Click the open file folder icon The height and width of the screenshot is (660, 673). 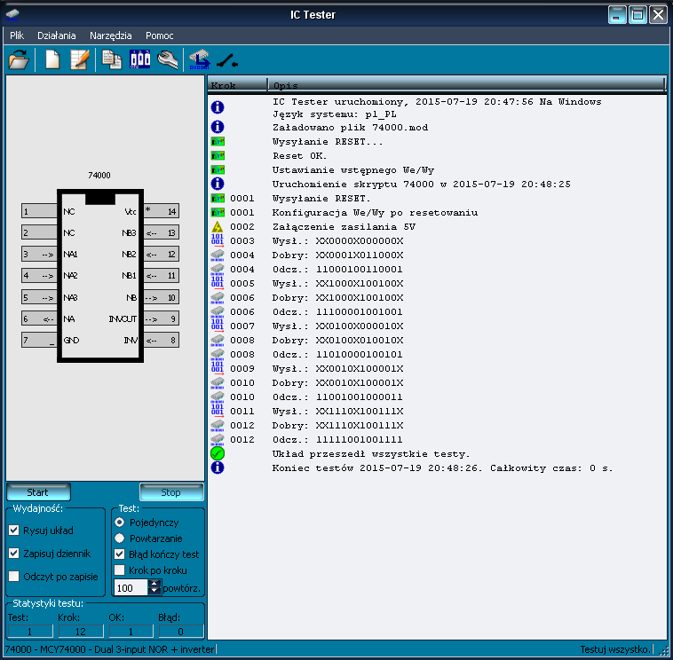point(19,60)
